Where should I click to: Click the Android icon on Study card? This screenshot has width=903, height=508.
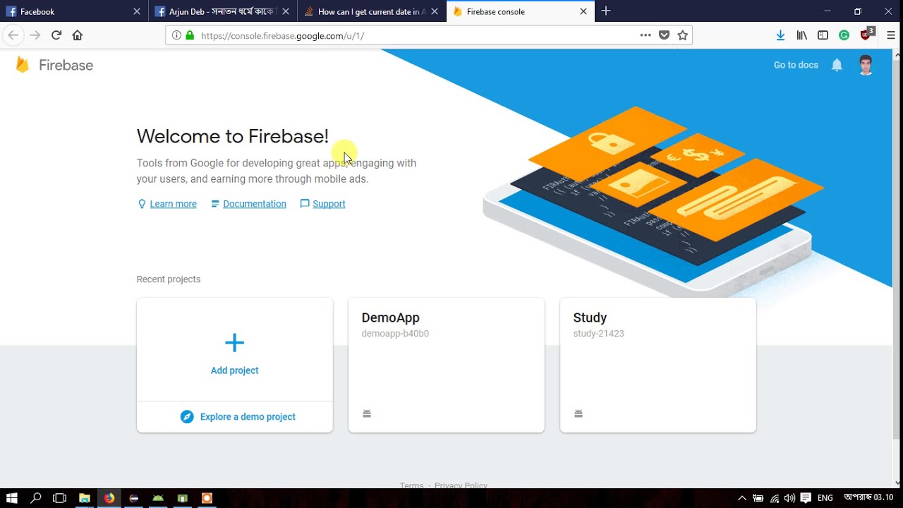point(578,413)
